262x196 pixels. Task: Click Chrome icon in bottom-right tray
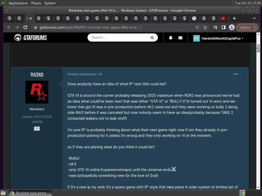[242, 193]
